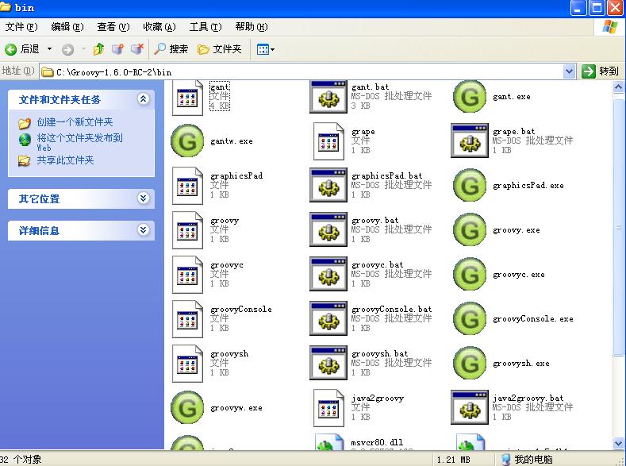Click the groovyConsole file icon

tap(187, 319)
